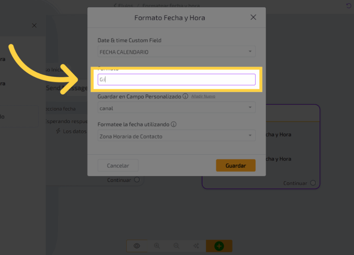
Task: Click the sparkle auto-arrange icon
Action: [x=196, y=246]
